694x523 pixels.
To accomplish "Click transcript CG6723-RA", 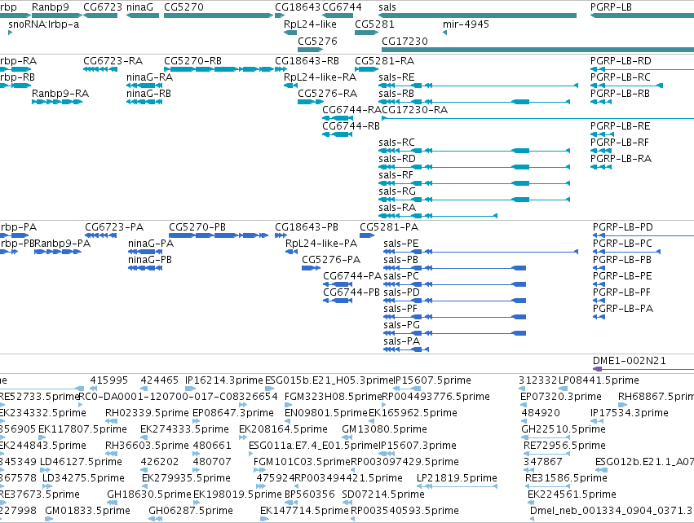I will (100, 69).
